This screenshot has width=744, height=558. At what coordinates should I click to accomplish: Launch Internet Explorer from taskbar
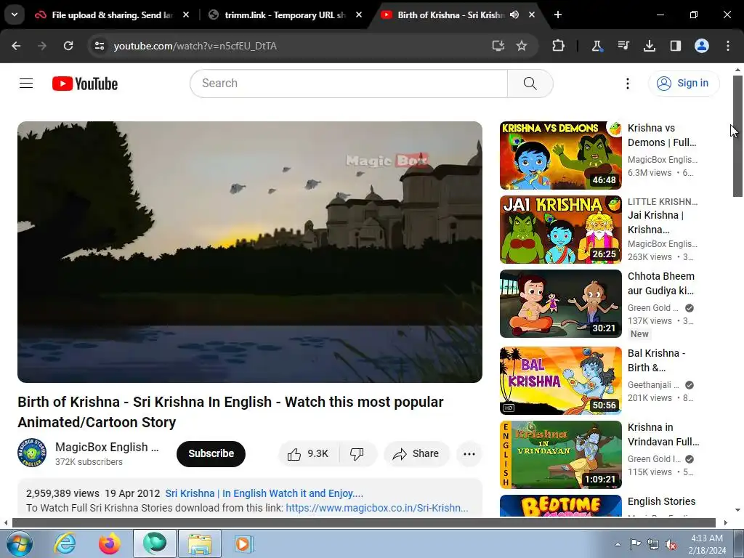(65, 543)
